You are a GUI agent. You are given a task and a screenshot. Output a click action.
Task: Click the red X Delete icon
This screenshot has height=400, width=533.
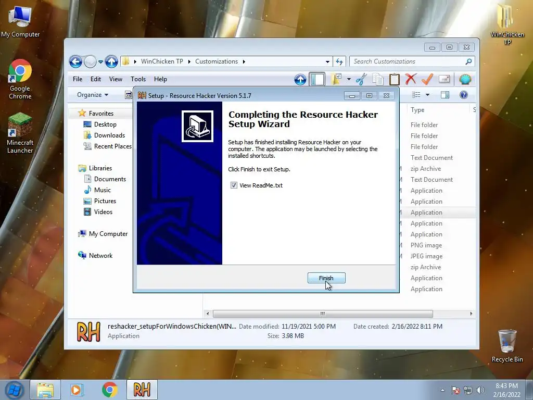tap(411, 79)
